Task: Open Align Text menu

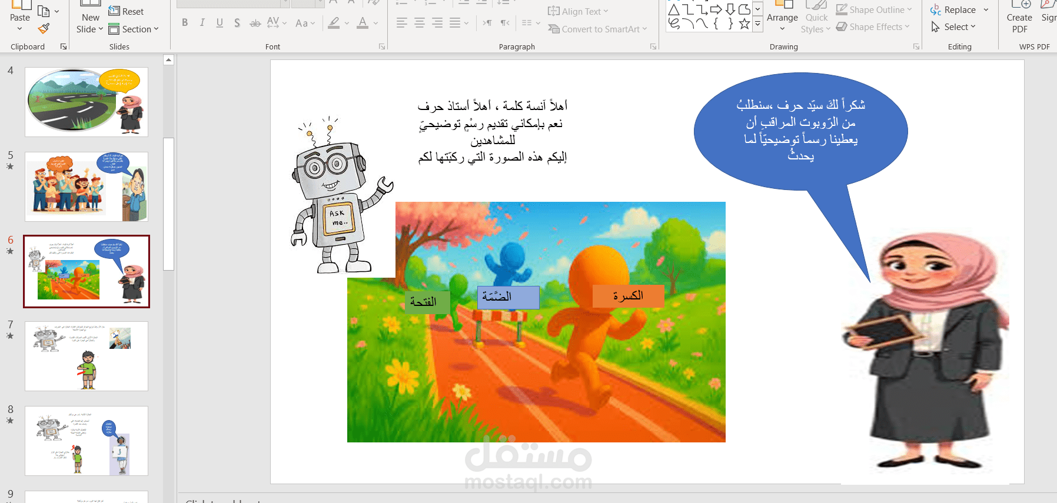Action: (578, 11)
